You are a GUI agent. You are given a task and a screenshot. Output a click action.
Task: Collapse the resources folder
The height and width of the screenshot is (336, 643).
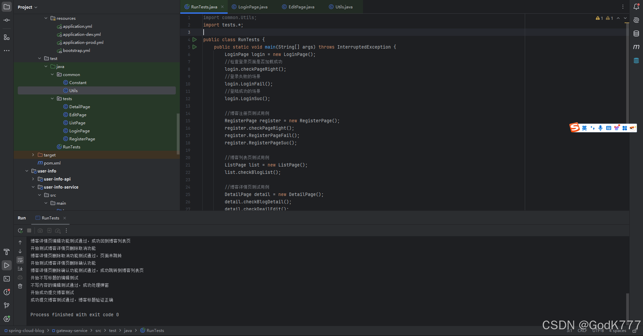click(46, 18)
